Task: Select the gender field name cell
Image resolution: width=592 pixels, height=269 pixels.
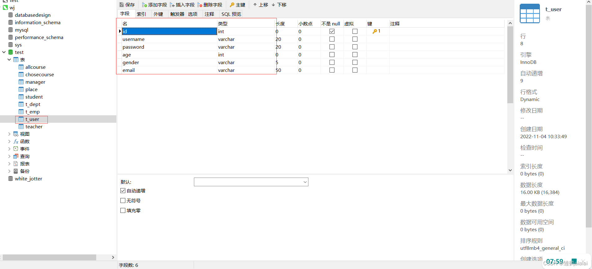Action: (169, 62)
